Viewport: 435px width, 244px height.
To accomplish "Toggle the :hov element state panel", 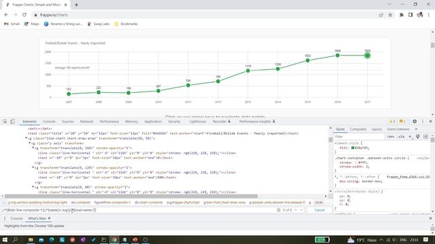I will pos(390,137).
